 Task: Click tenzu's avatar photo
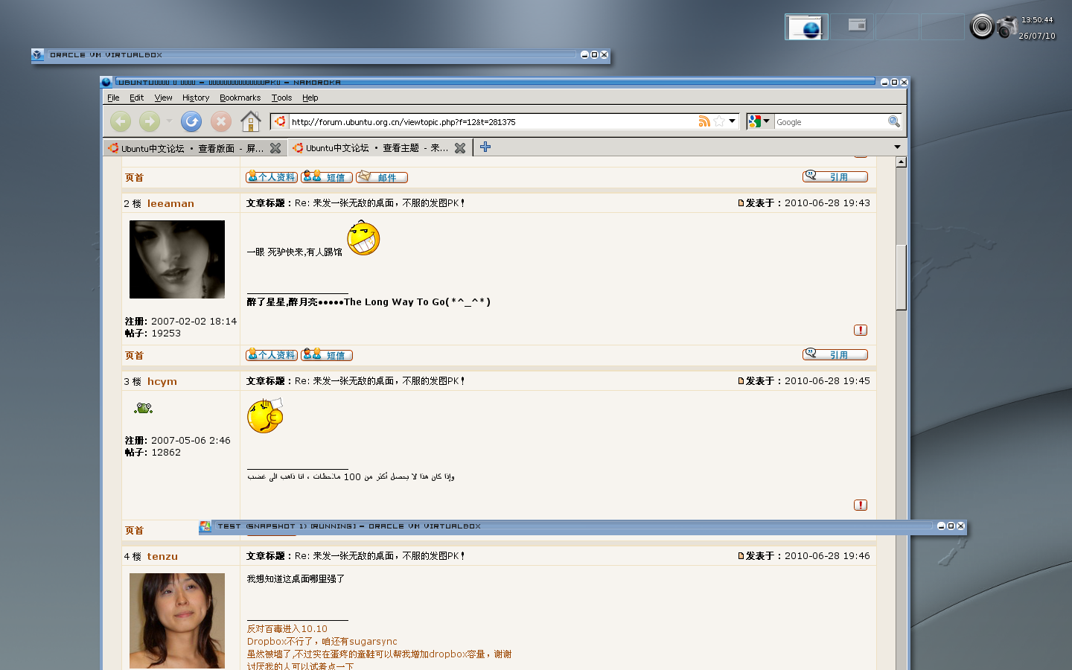tap(177, 620)
